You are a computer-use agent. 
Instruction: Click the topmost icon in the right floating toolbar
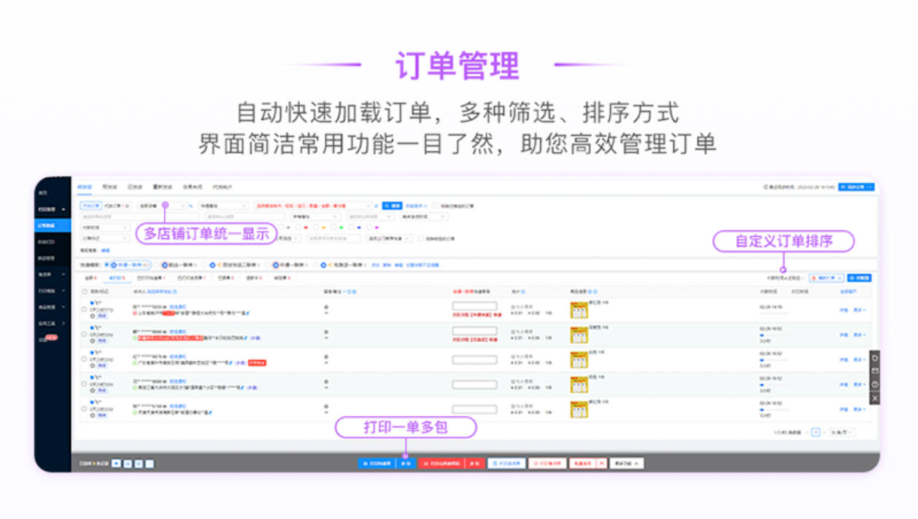tap(875, 357)
